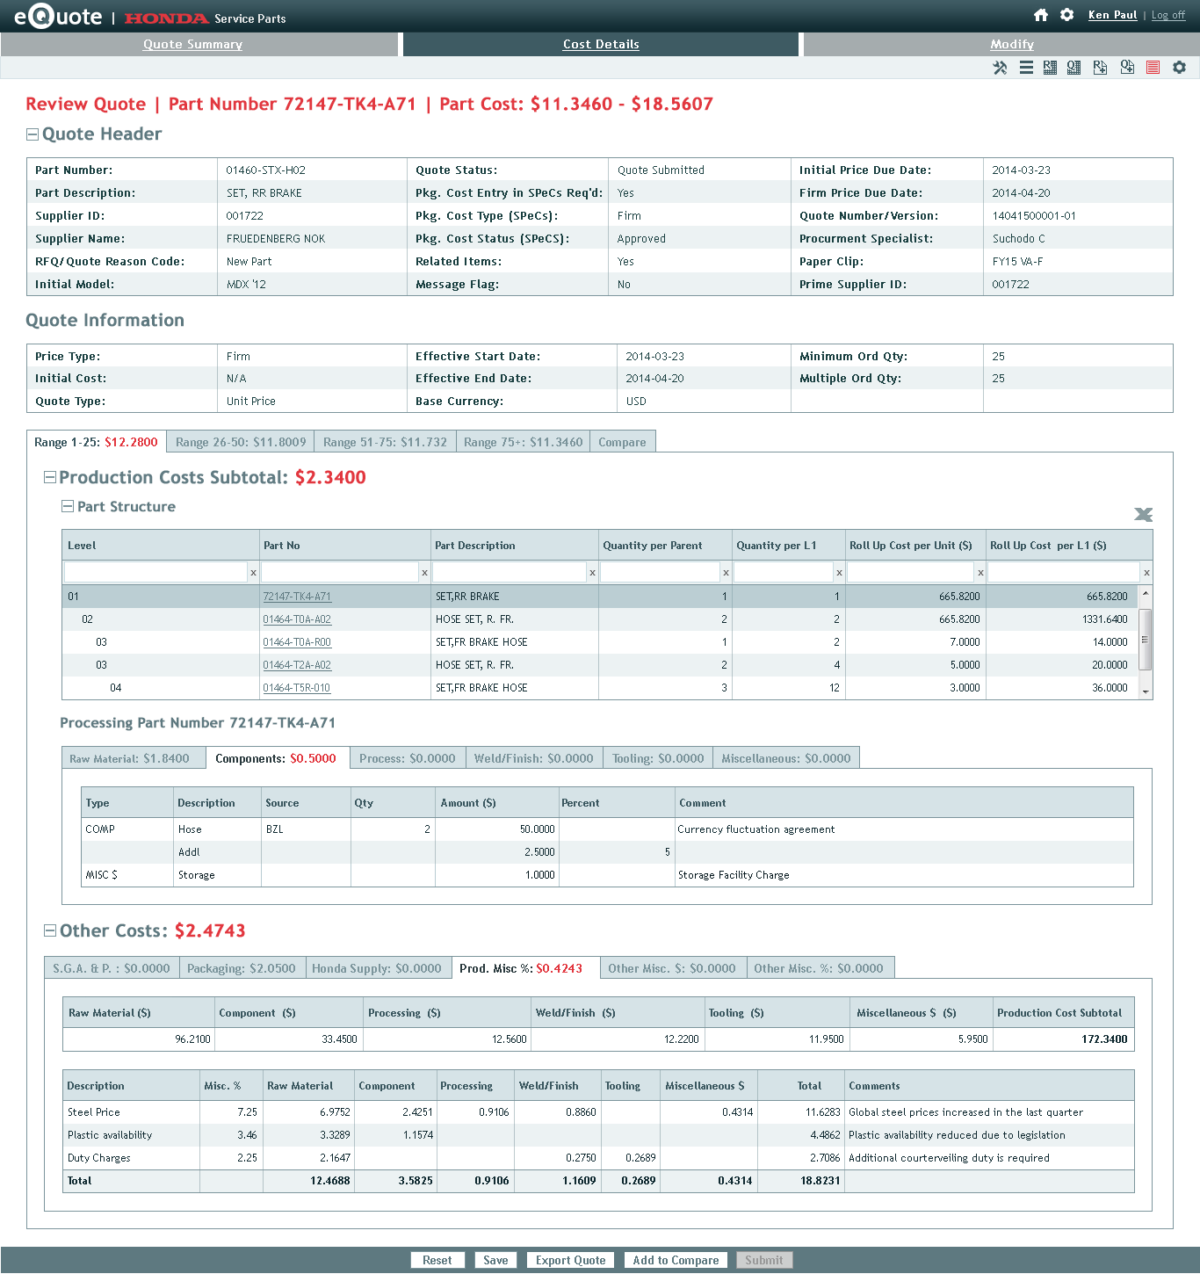The width and height of the screenshot is (1200, 1274).
Task: Select the Range 26-50 price tab
Action: pos(241,442)
